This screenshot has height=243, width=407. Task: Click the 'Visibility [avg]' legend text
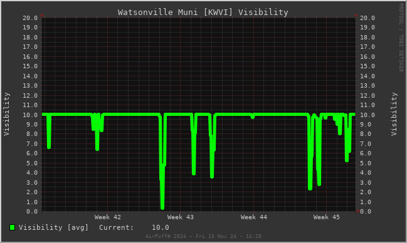tap(53, 227)
